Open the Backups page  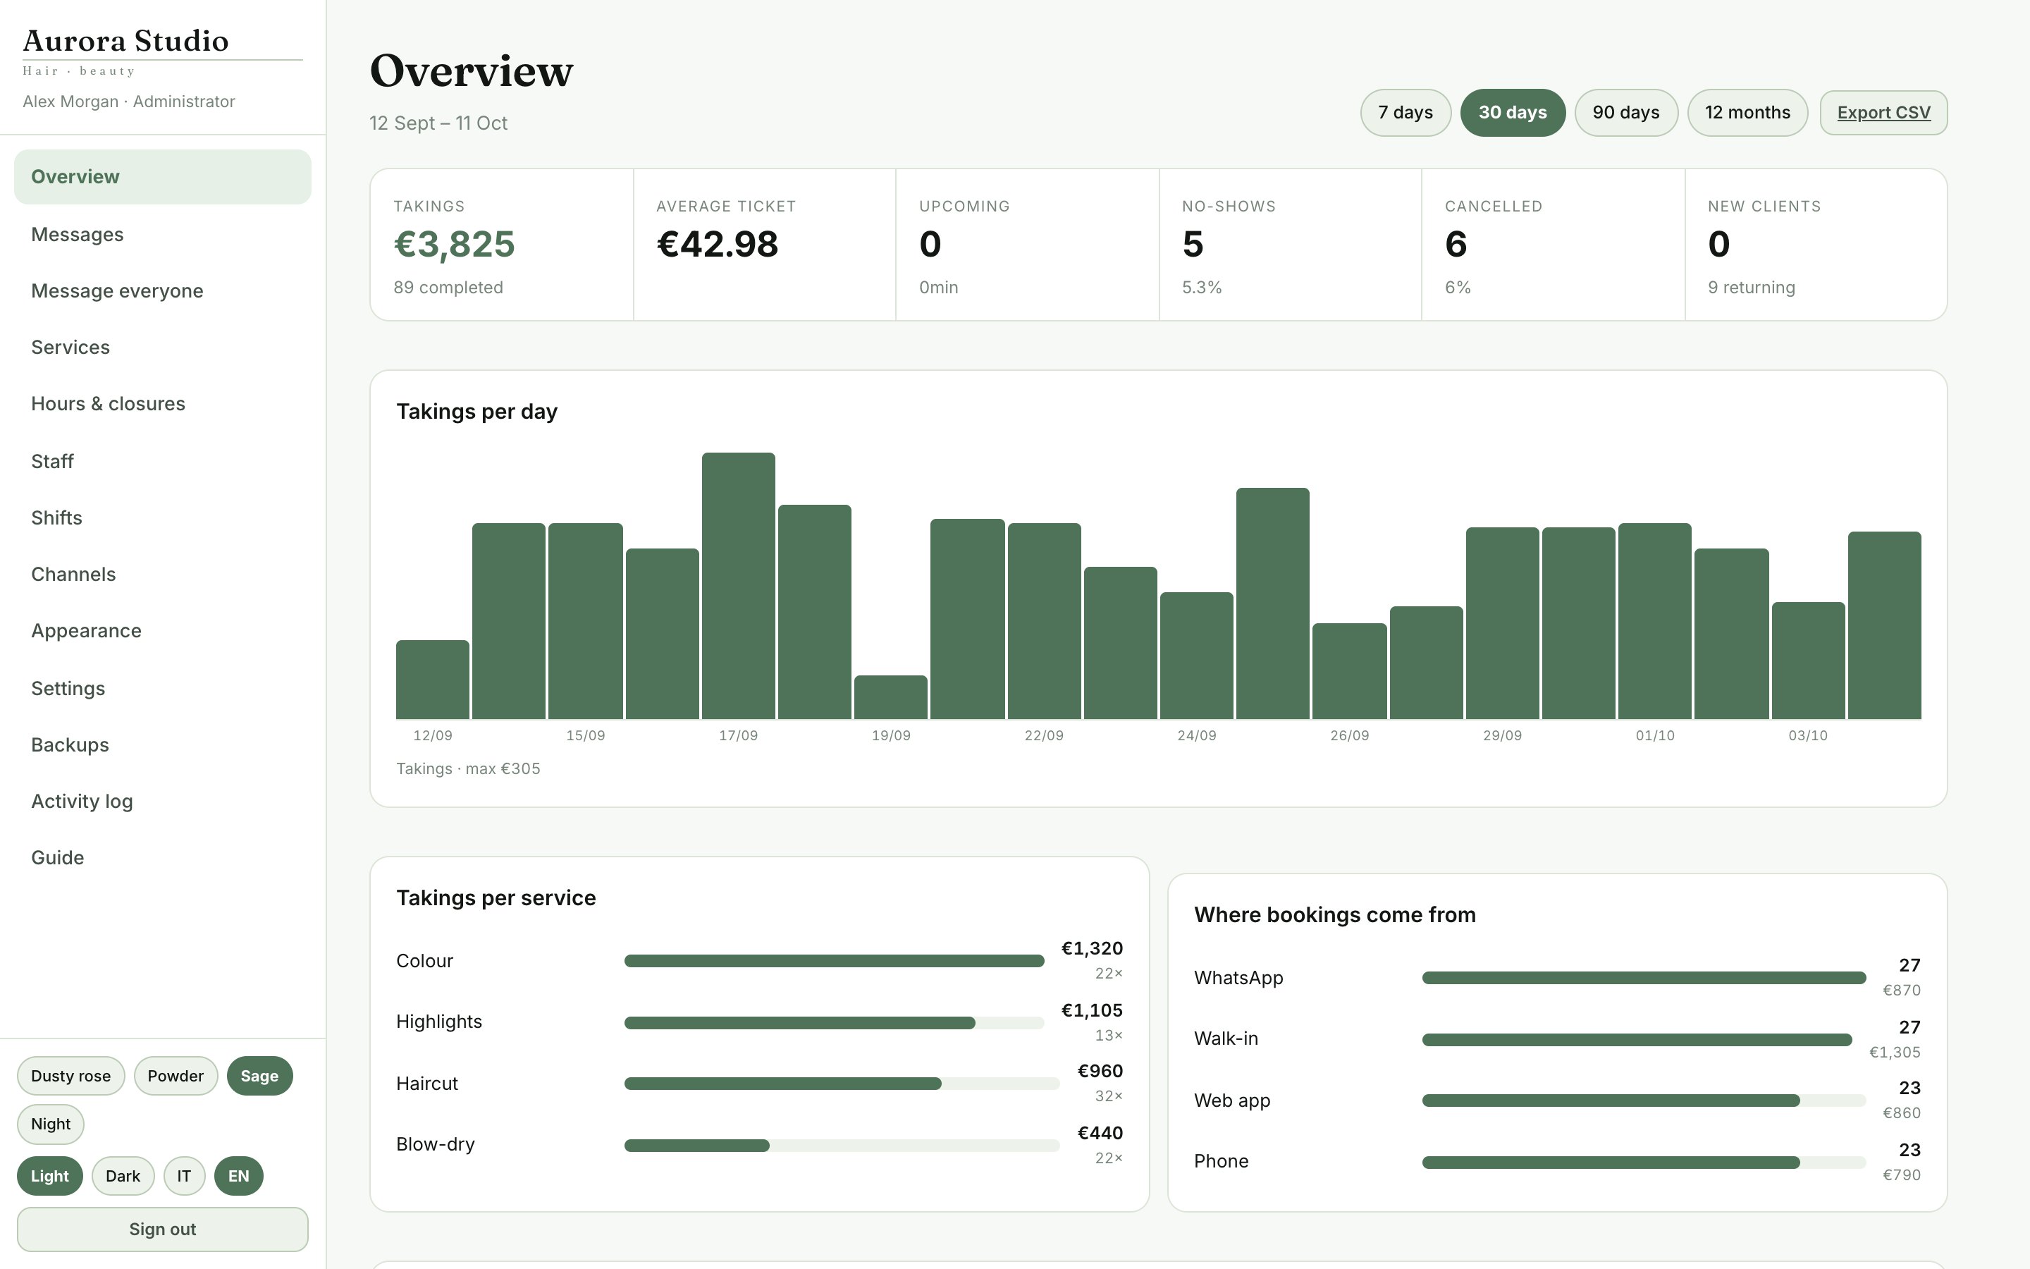pyautogui.click(x=162, y=744)
